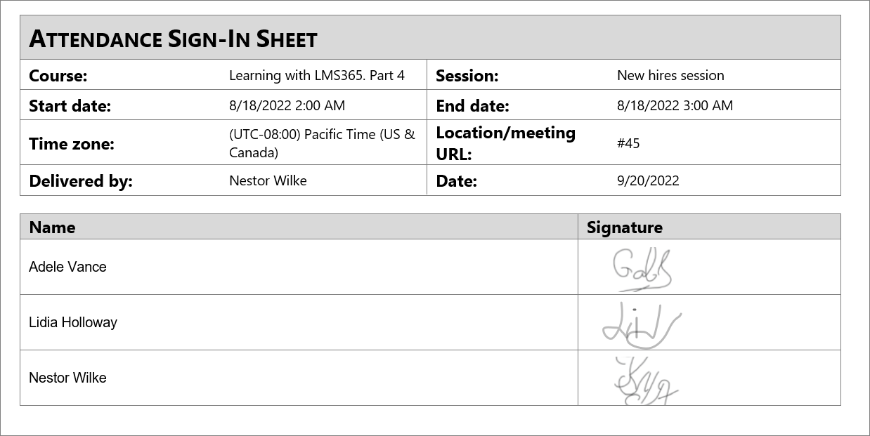
Task: Select the Pacific Time zone text
Action: [x=322, y=143]
